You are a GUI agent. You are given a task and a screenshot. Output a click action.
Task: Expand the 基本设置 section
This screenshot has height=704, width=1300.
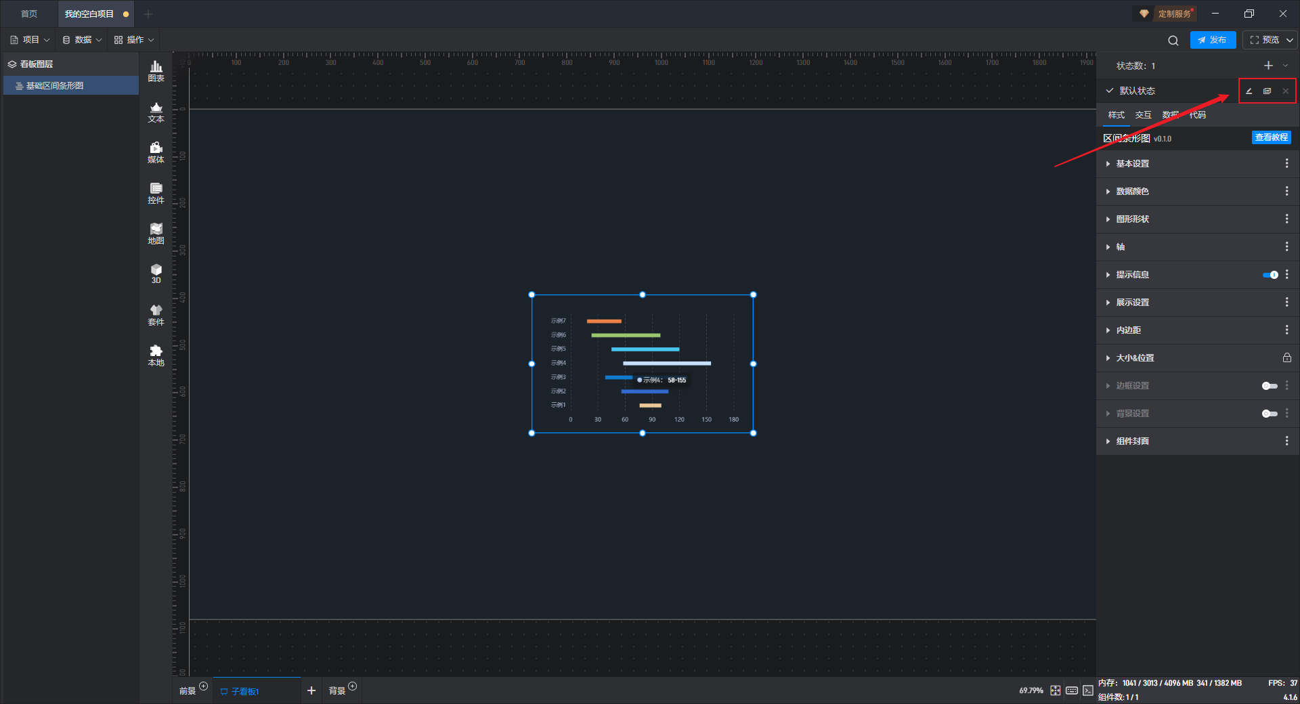pos(1132,164)
